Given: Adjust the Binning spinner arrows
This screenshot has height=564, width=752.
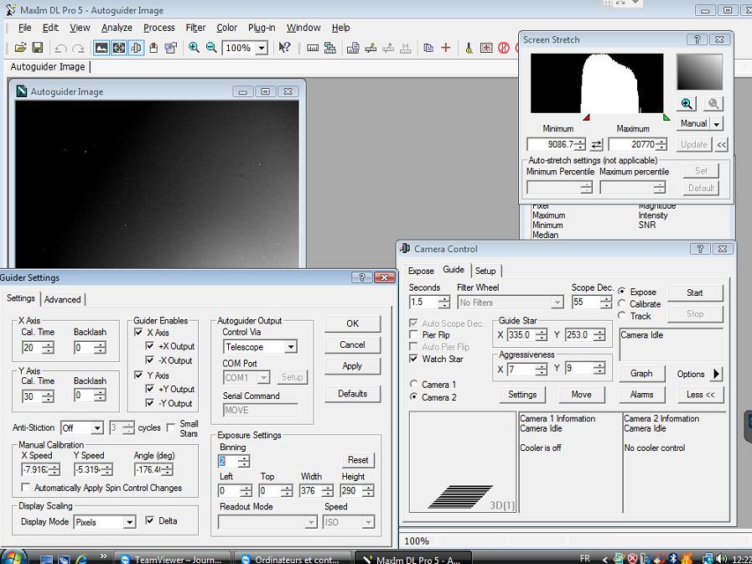Looking at the screenshot, I should coord(244,462).
